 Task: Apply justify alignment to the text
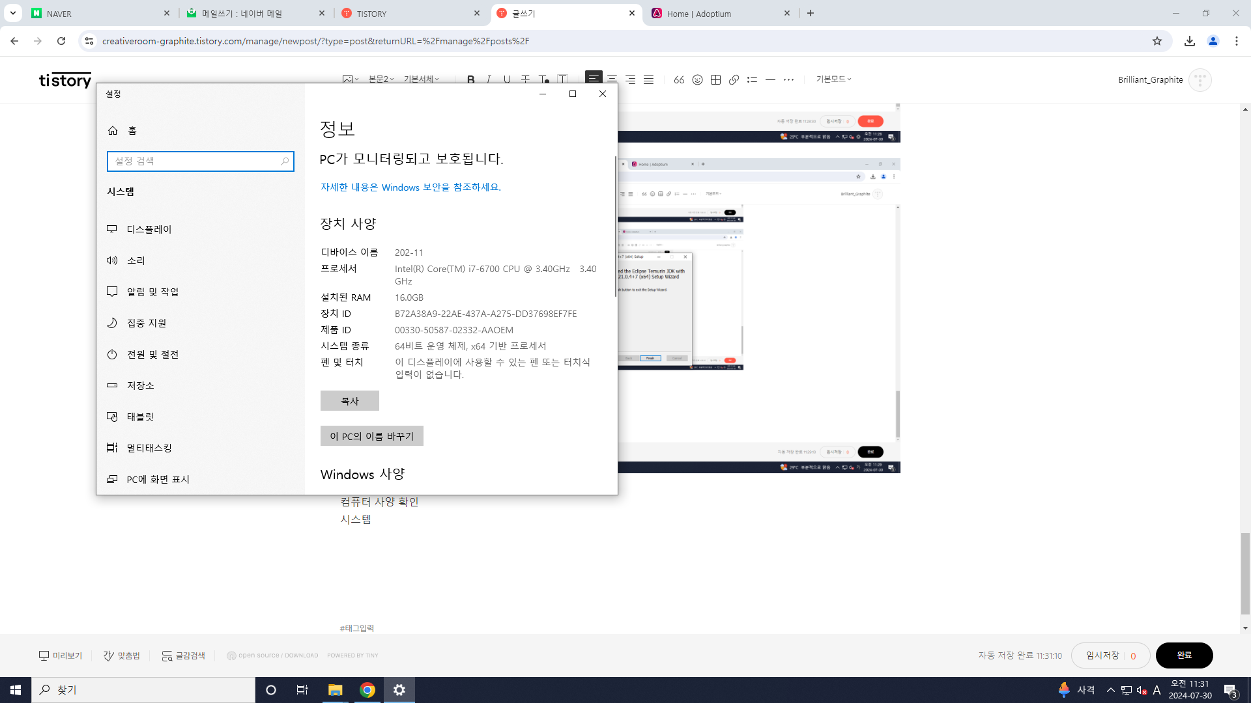648,79
